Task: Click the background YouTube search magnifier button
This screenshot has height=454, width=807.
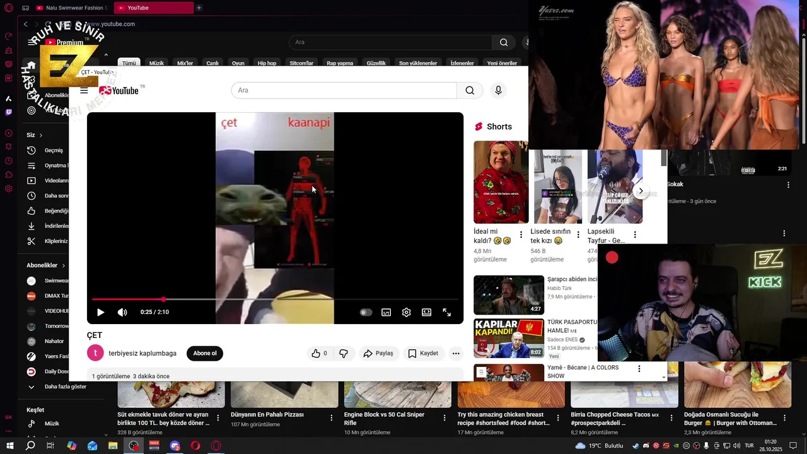Action: click(x=504, y=42)
